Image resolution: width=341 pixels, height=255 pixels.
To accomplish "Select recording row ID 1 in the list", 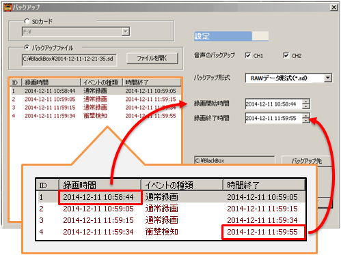I will pos(96,91).
